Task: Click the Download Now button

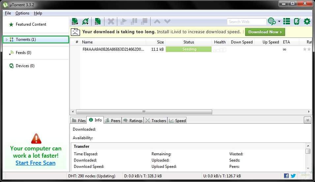Action: (265, 32)
